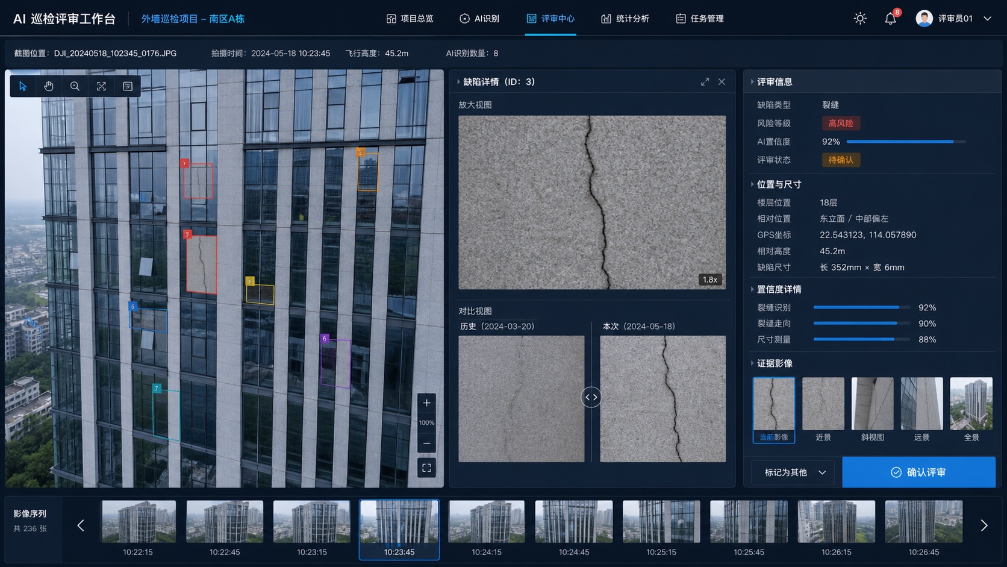Zoom out with the minus button

[x=426, y=443]
